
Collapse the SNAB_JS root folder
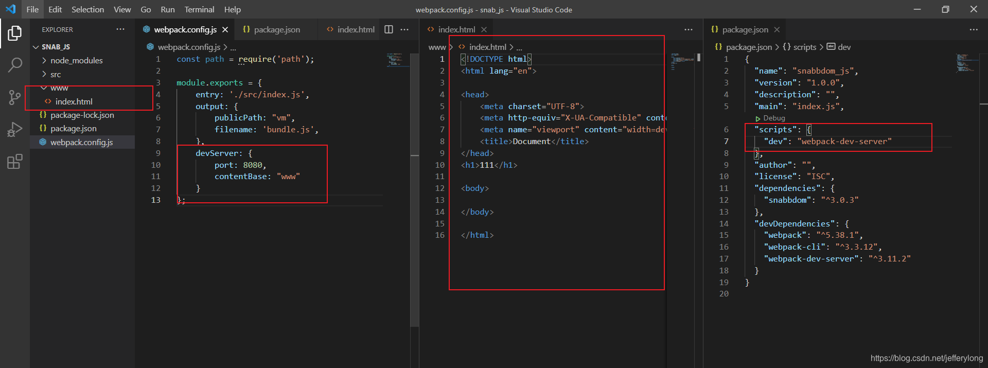pyautogui.click(x=82, y=47)
